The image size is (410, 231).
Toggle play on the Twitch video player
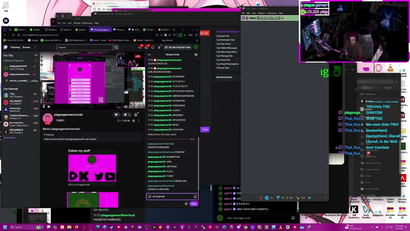click(44, 107)
